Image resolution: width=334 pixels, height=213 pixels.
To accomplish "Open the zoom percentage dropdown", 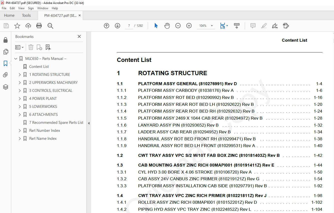I will [212, 26].
